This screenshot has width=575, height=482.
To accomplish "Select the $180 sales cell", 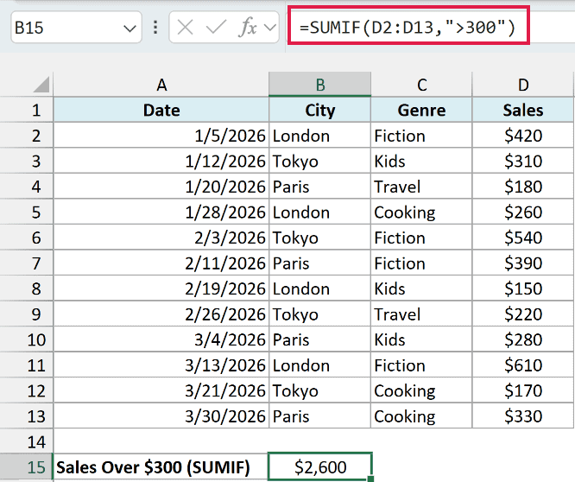I will (523, 187).
